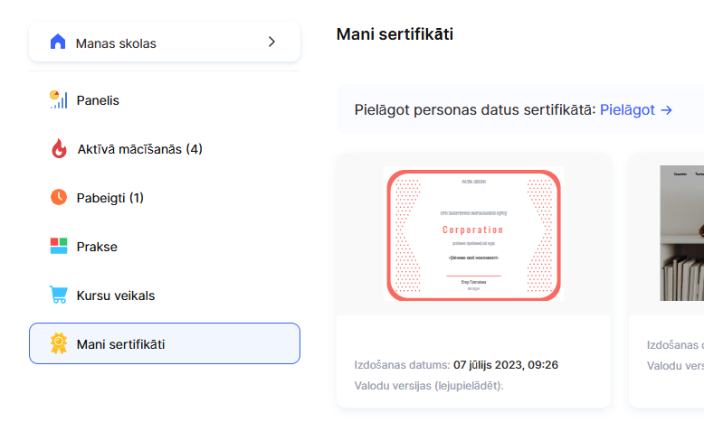Screen dimensions: 704x441
Task: Click the flame icon for active learning
Action: 59,149
